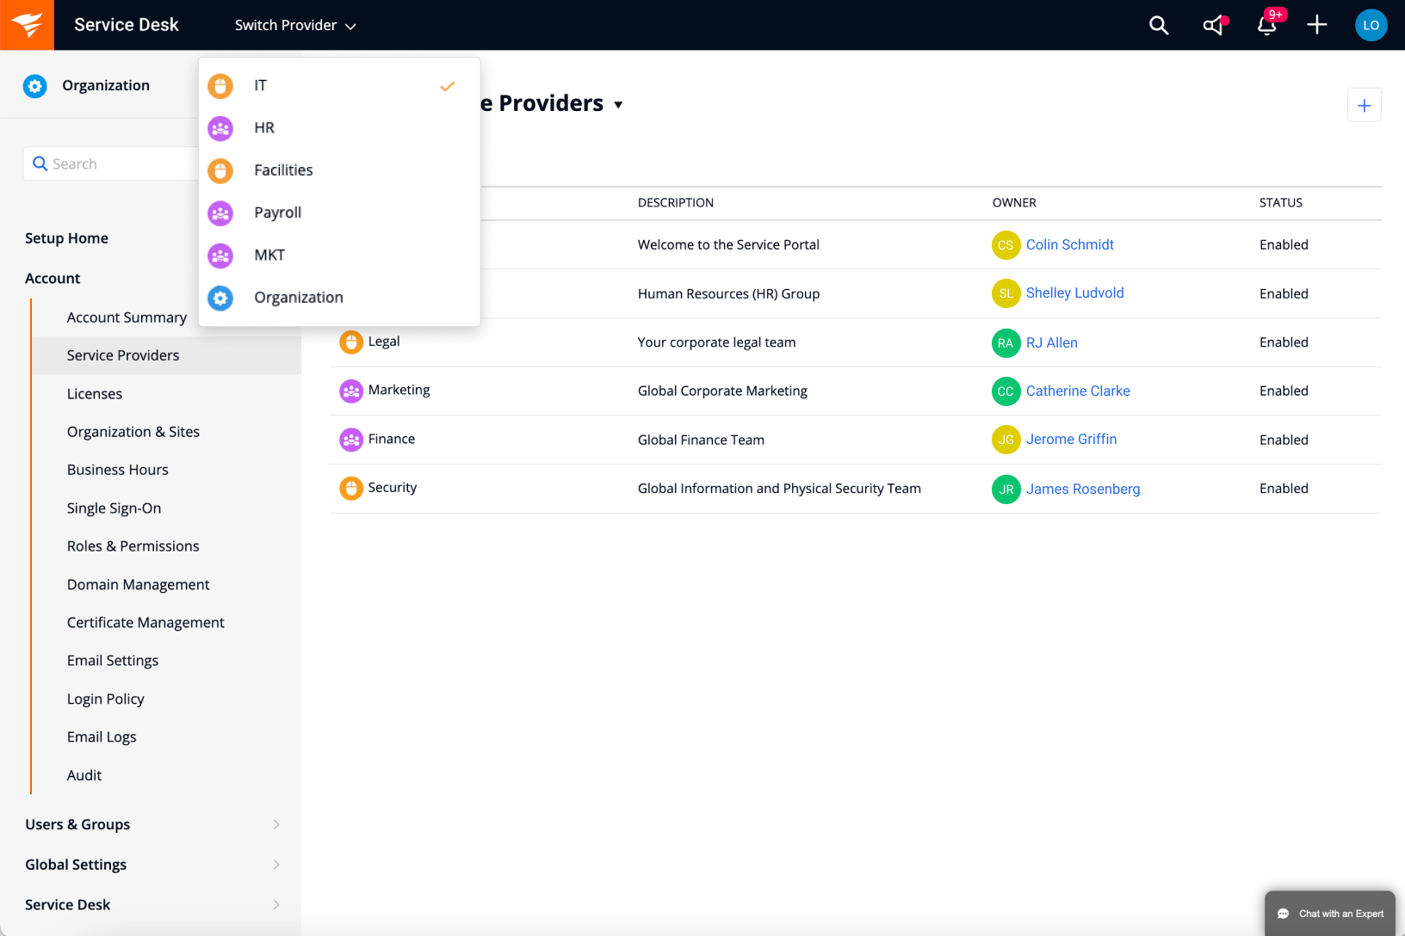Viewport: 1405px width, 936px height.
Task: Open the notifications bell
Action: 1266,26
